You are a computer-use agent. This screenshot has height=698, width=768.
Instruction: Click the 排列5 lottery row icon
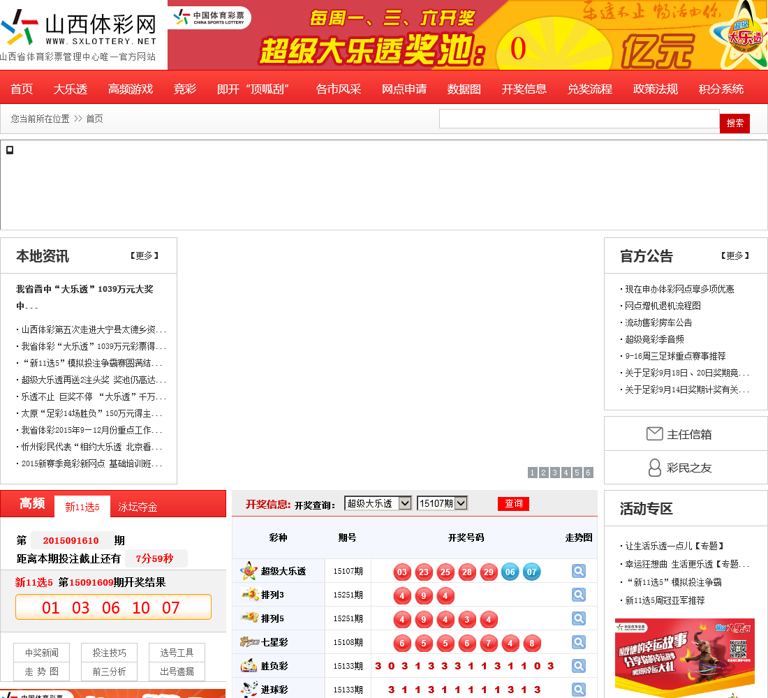pyautogui.click(x=250, y=618)
